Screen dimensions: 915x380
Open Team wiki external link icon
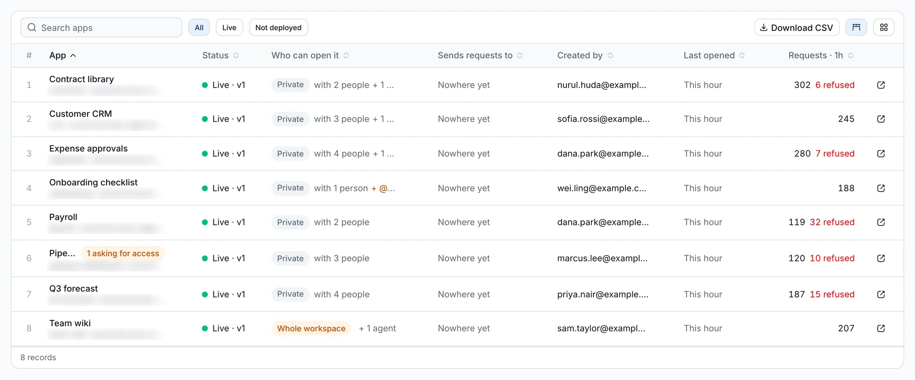click(x=881, y=329)
